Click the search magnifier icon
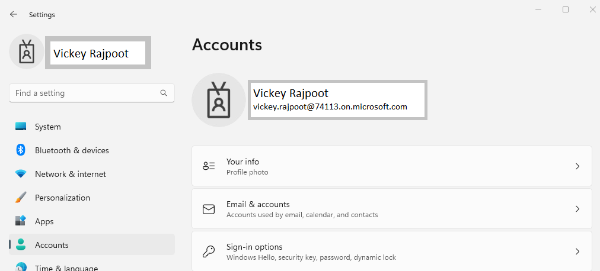 pos(164,93)
